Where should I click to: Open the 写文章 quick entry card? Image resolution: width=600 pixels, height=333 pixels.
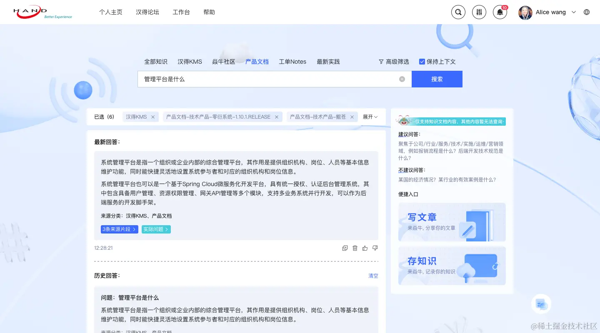coord(452,222)
